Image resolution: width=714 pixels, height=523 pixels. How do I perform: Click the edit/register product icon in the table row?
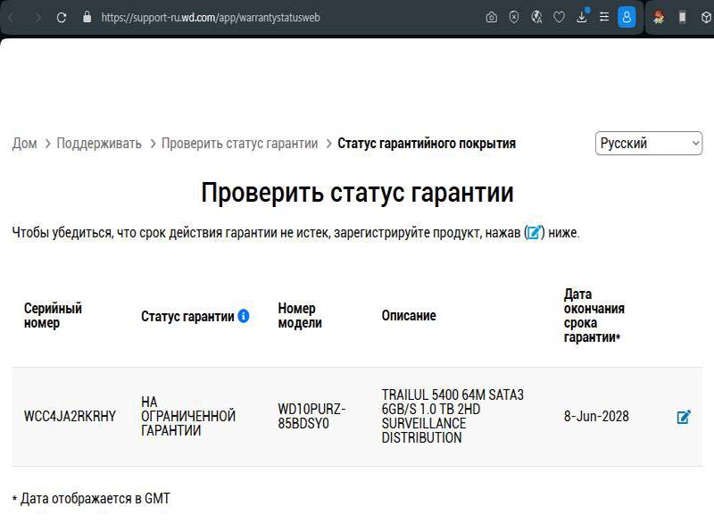(684, 417)
